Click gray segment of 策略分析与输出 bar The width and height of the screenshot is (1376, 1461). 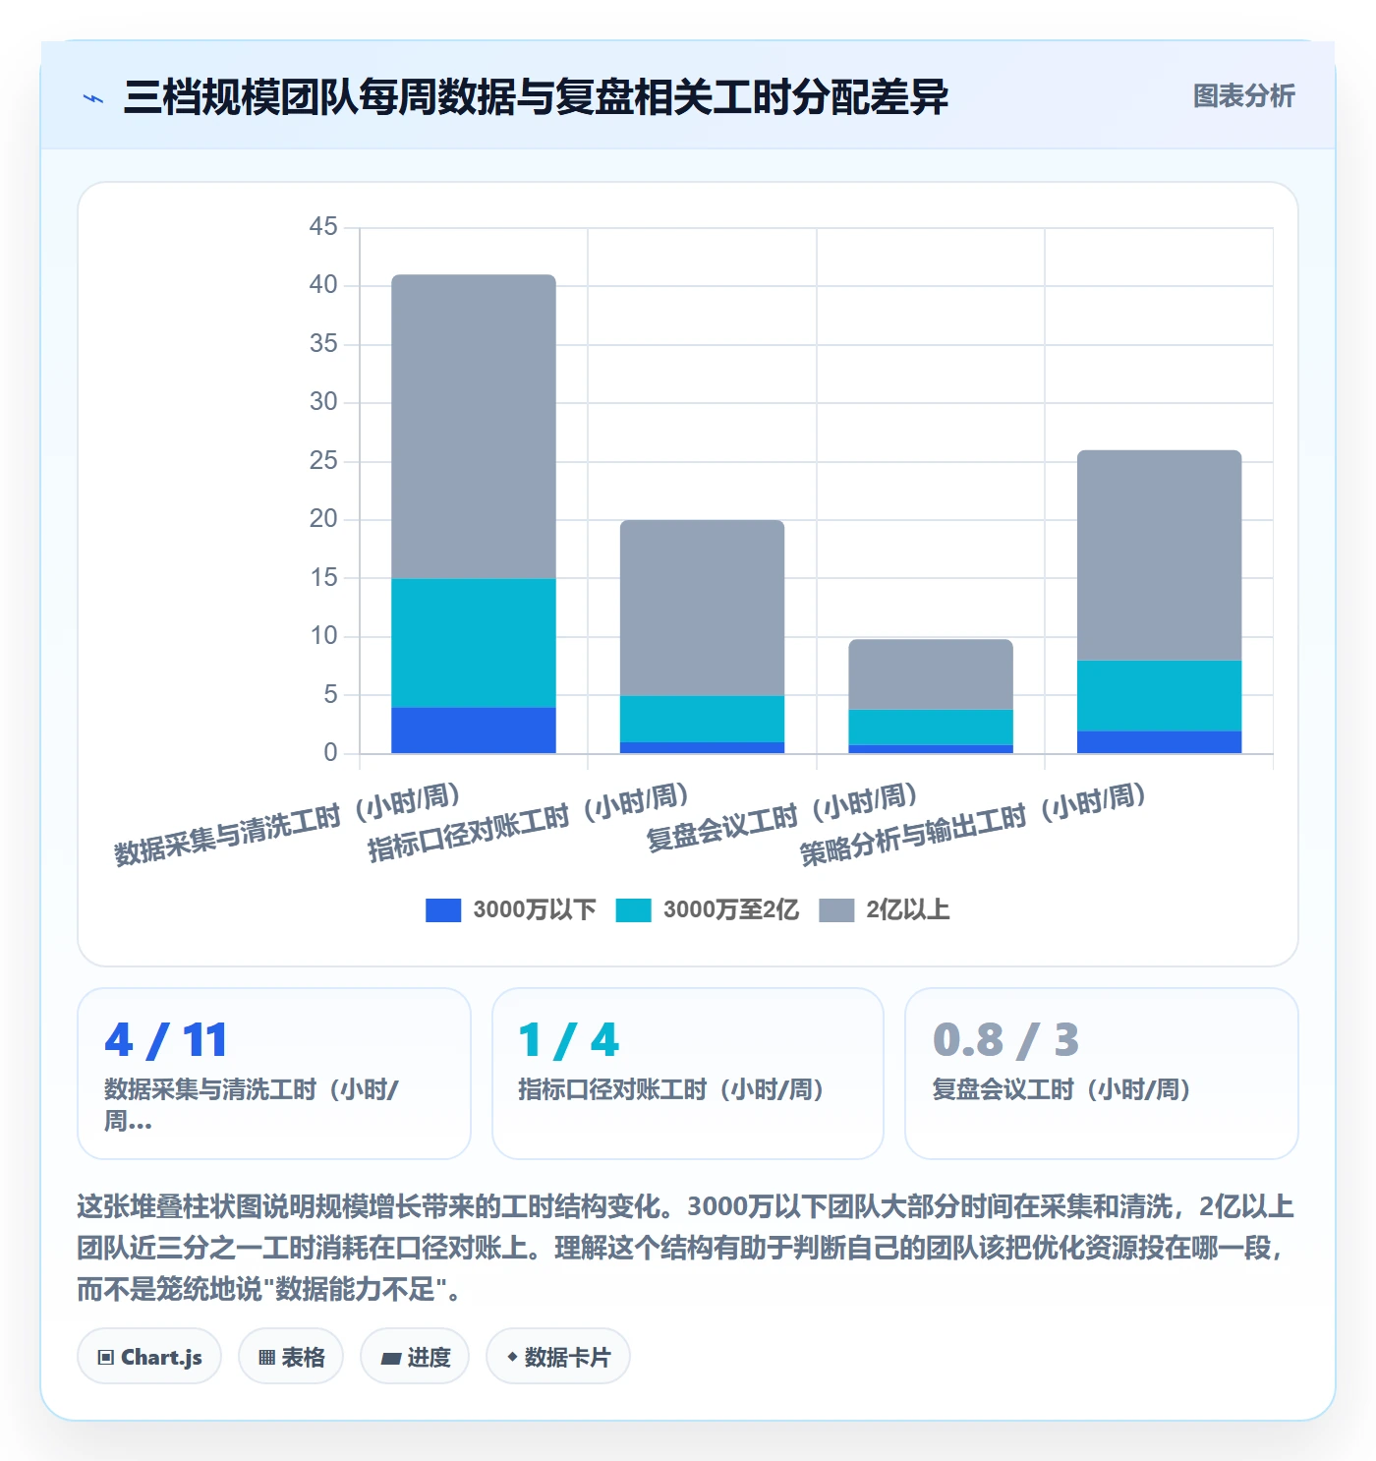(1160, 555)
